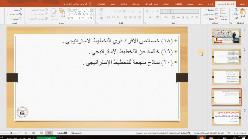
Task: Click the Font Color (A) icon
Action: [x=150, y=17]
